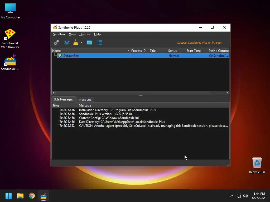This screenshot has width=270, height=202.
Task: Select the Sandboxie-Plus Version message row
Action: 141,114
